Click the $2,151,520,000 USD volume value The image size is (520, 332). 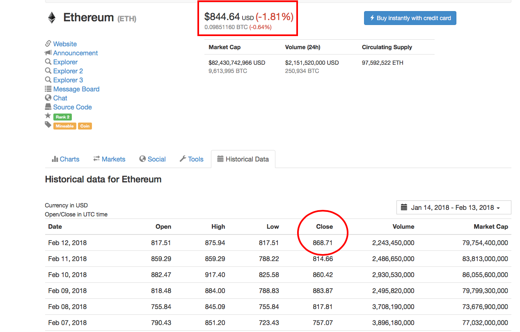coord(312,63)
